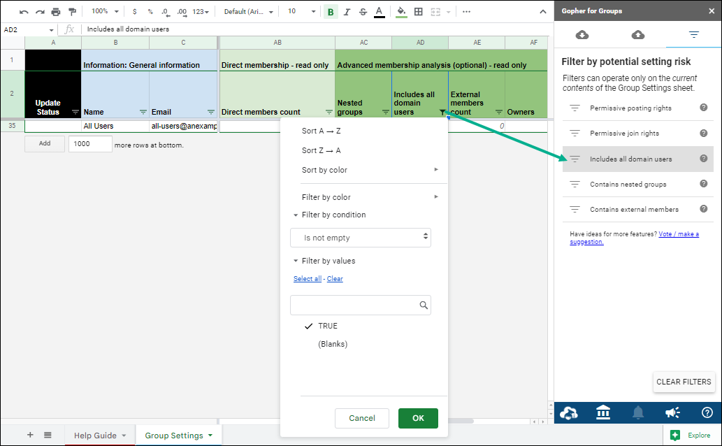Open the font size dropdown
The width and height of the screenshot is (722, 446).
(x=302, y=11)
